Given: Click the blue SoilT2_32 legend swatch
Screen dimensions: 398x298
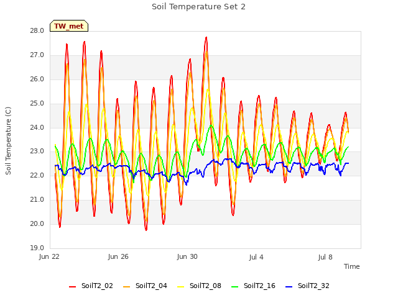Looking at the screenshot, I should [x=289, y=287].
